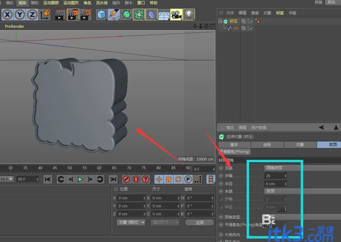Switch to the 坐标 tab

267,145
